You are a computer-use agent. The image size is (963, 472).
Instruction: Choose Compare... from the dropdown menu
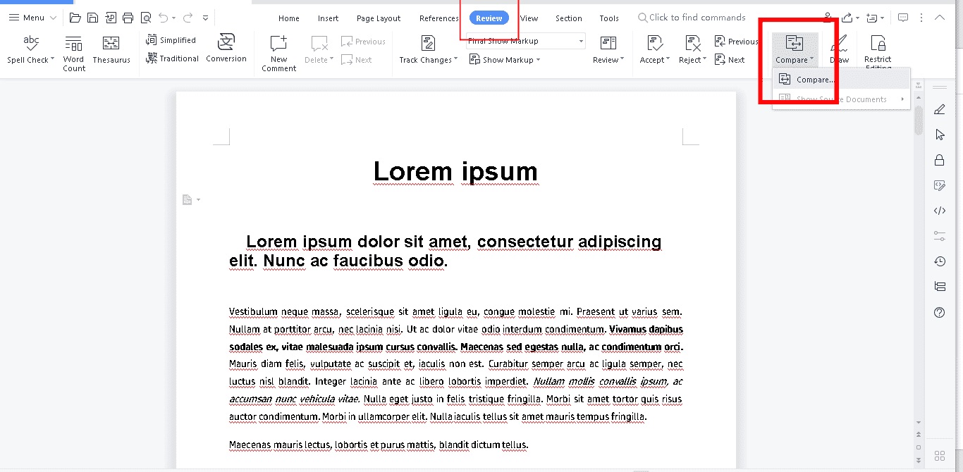click(x=842, y=80)
